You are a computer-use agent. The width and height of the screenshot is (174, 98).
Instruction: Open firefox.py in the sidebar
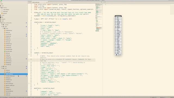[x=8, y=40]
